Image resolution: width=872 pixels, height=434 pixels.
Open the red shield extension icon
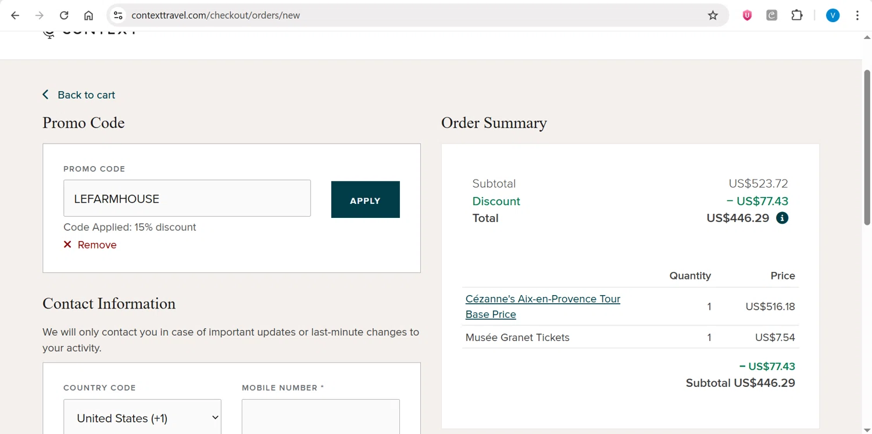click(747, 15)
